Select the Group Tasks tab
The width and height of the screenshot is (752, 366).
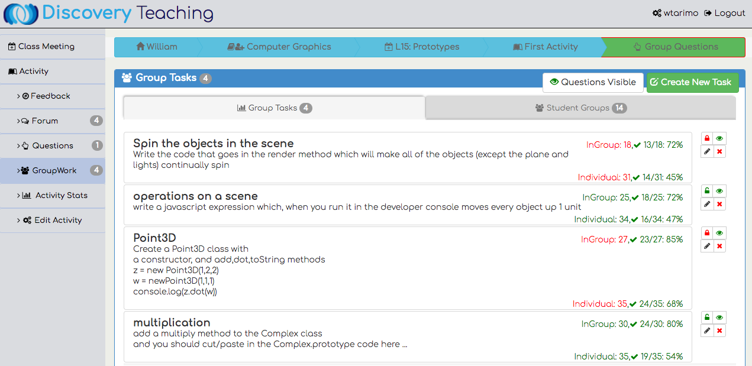274,108
